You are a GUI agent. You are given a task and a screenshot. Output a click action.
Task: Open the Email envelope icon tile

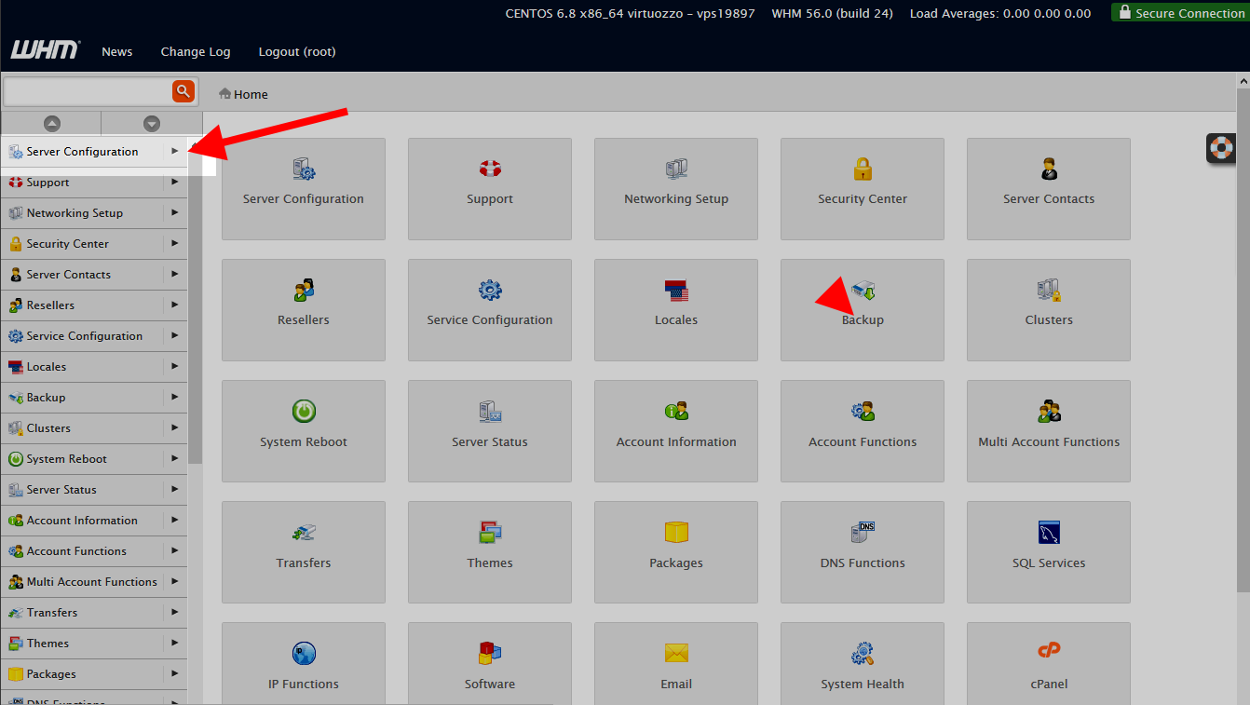[676, 653]
